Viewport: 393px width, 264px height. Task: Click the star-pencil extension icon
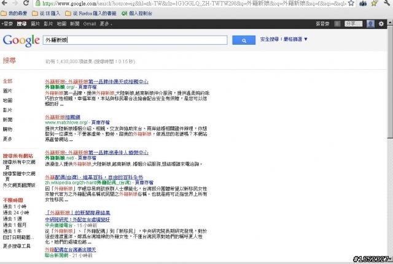point(375,3)
